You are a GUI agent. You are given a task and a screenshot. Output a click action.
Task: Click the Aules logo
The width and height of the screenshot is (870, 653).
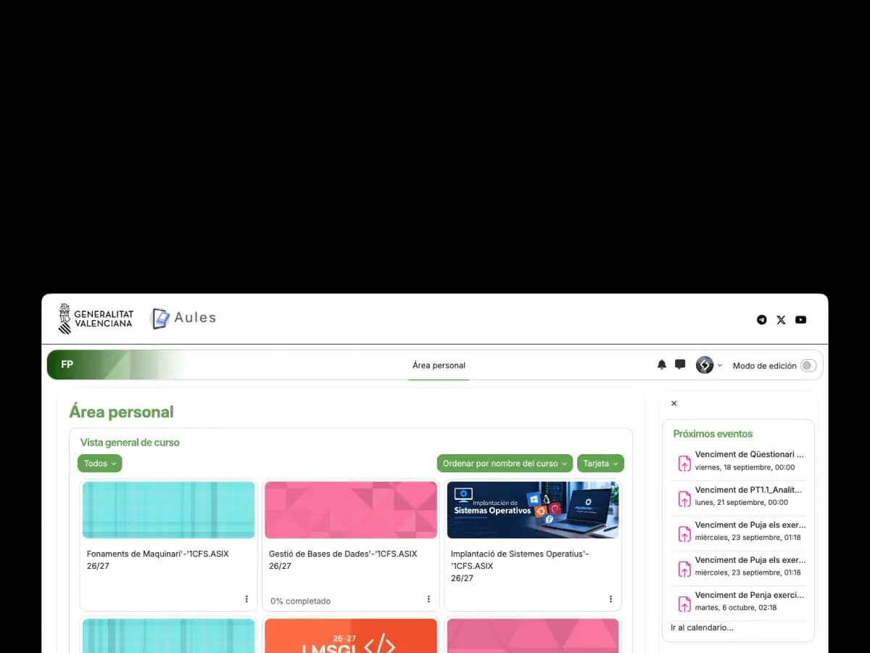click(184, 318)
